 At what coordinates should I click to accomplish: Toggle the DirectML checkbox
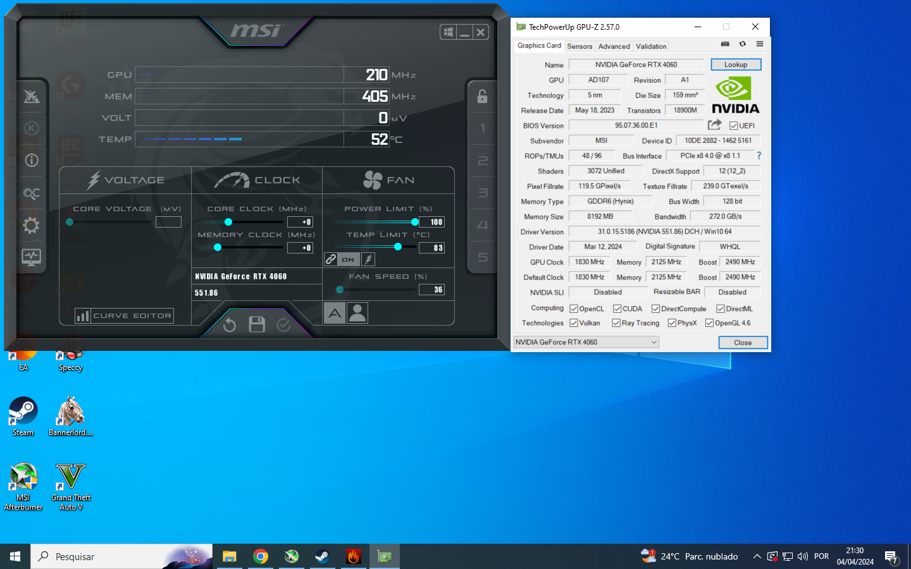721,309
